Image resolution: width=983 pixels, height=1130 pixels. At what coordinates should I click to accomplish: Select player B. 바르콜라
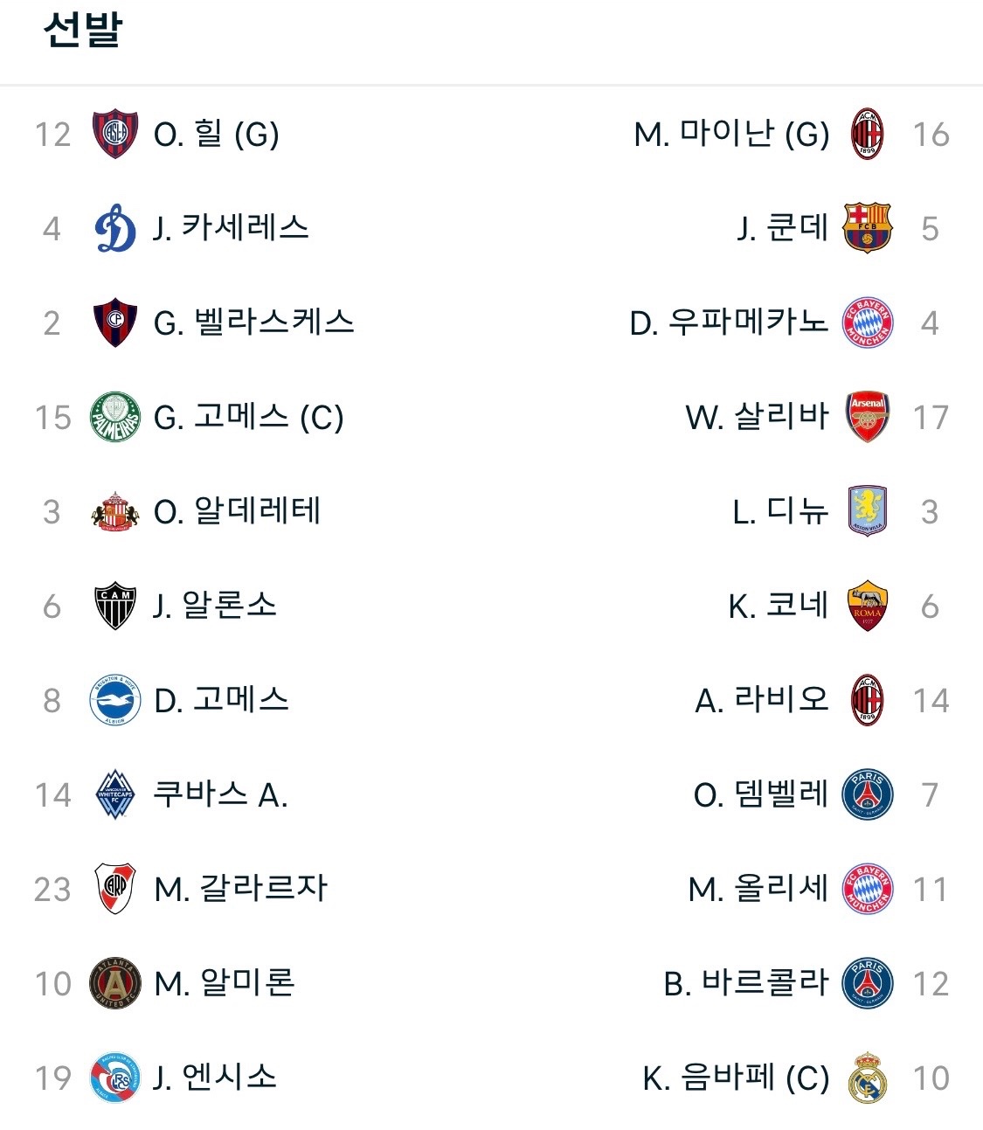coord(746,983)
